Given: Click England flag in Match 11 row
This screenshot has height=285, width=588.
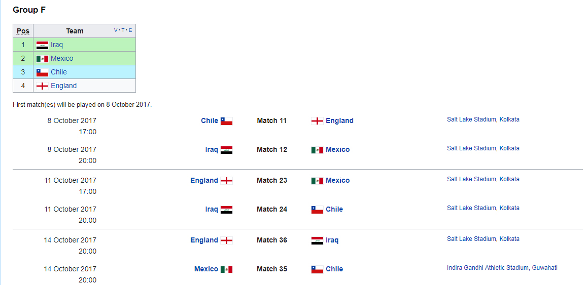Looking at the screenshot, I should [x=317, y=121].
